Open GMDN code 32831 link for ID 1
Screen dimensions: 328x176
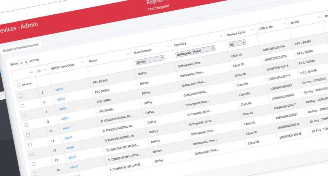pos(59,89)
